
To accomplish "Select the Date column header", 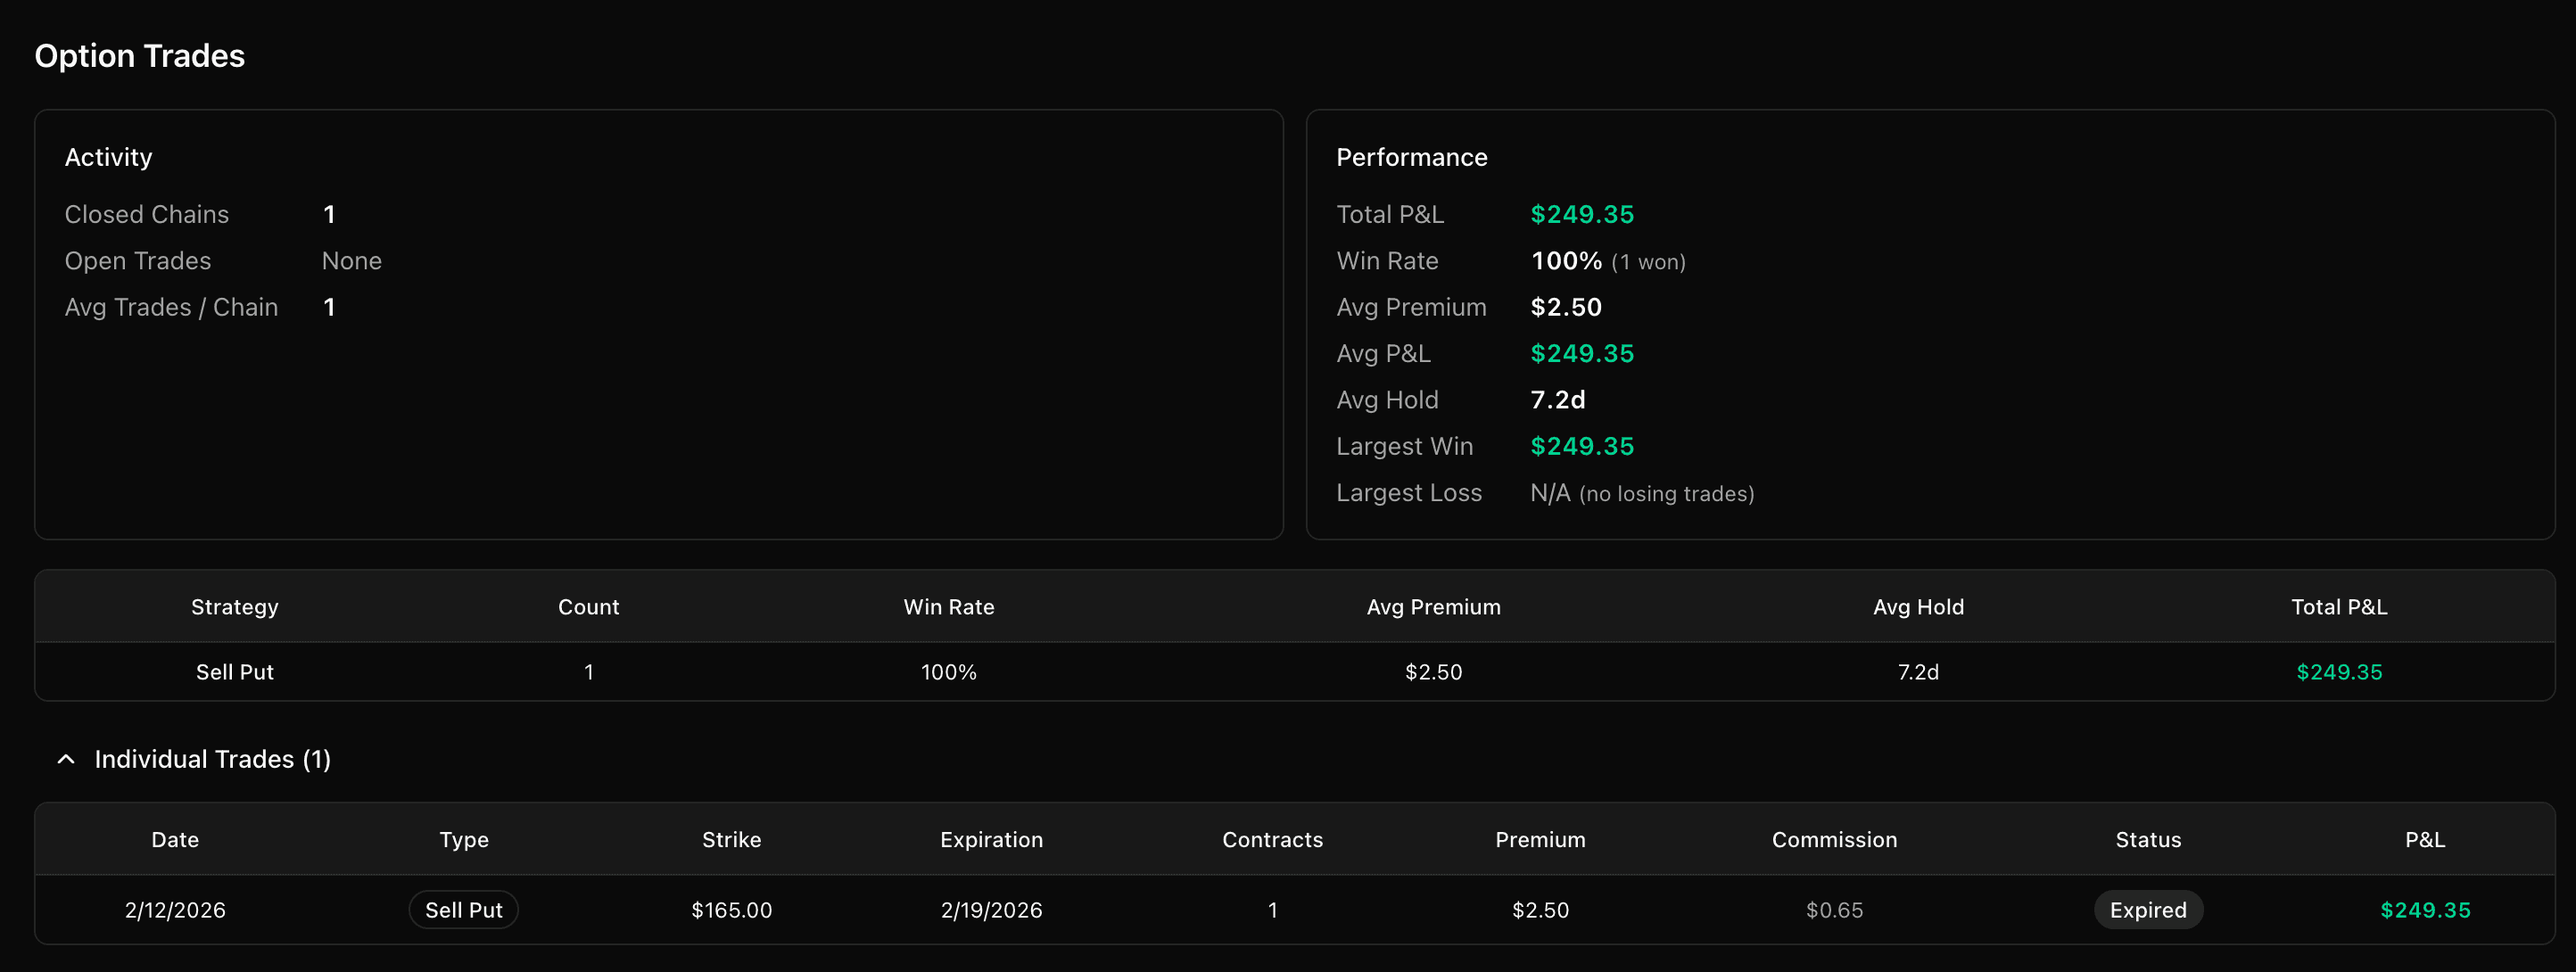I will tap(174, 839).
